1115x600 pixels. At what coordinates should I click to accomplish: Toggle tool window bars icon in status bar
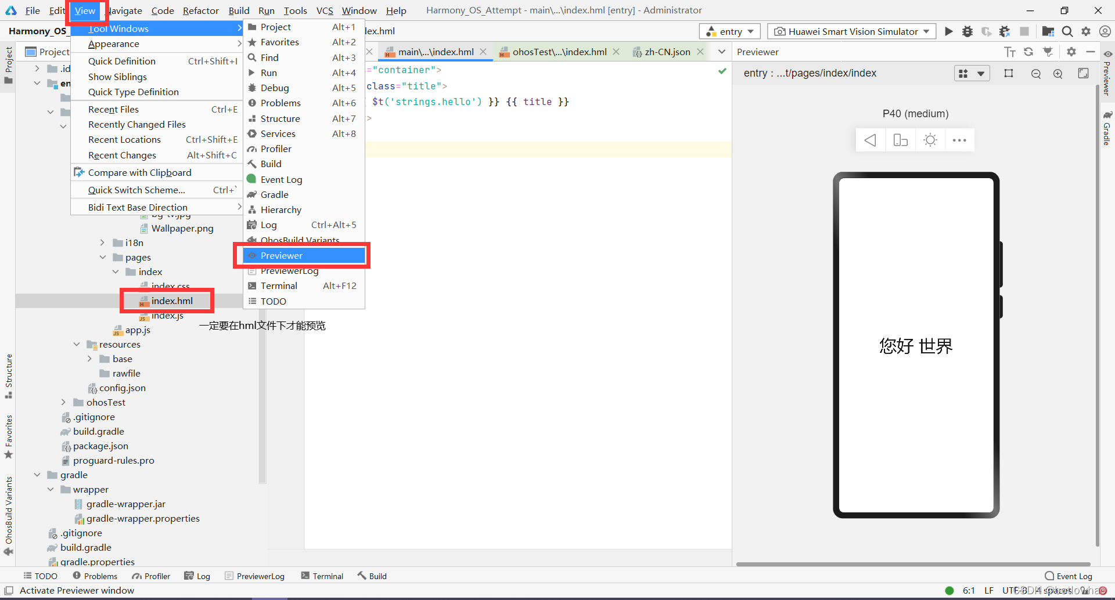click(9, 591)
